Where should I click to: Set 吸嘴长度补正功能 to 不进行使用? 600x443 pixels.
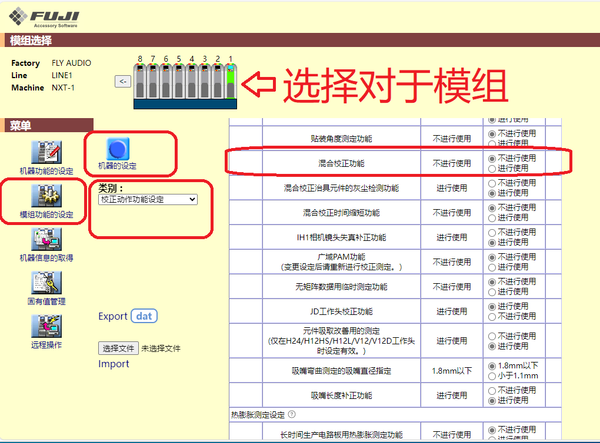492,391
